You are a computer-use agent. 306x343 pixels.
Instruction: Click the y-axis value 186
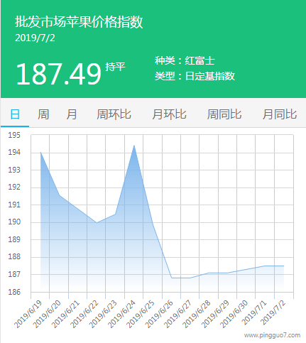[14, 292]
